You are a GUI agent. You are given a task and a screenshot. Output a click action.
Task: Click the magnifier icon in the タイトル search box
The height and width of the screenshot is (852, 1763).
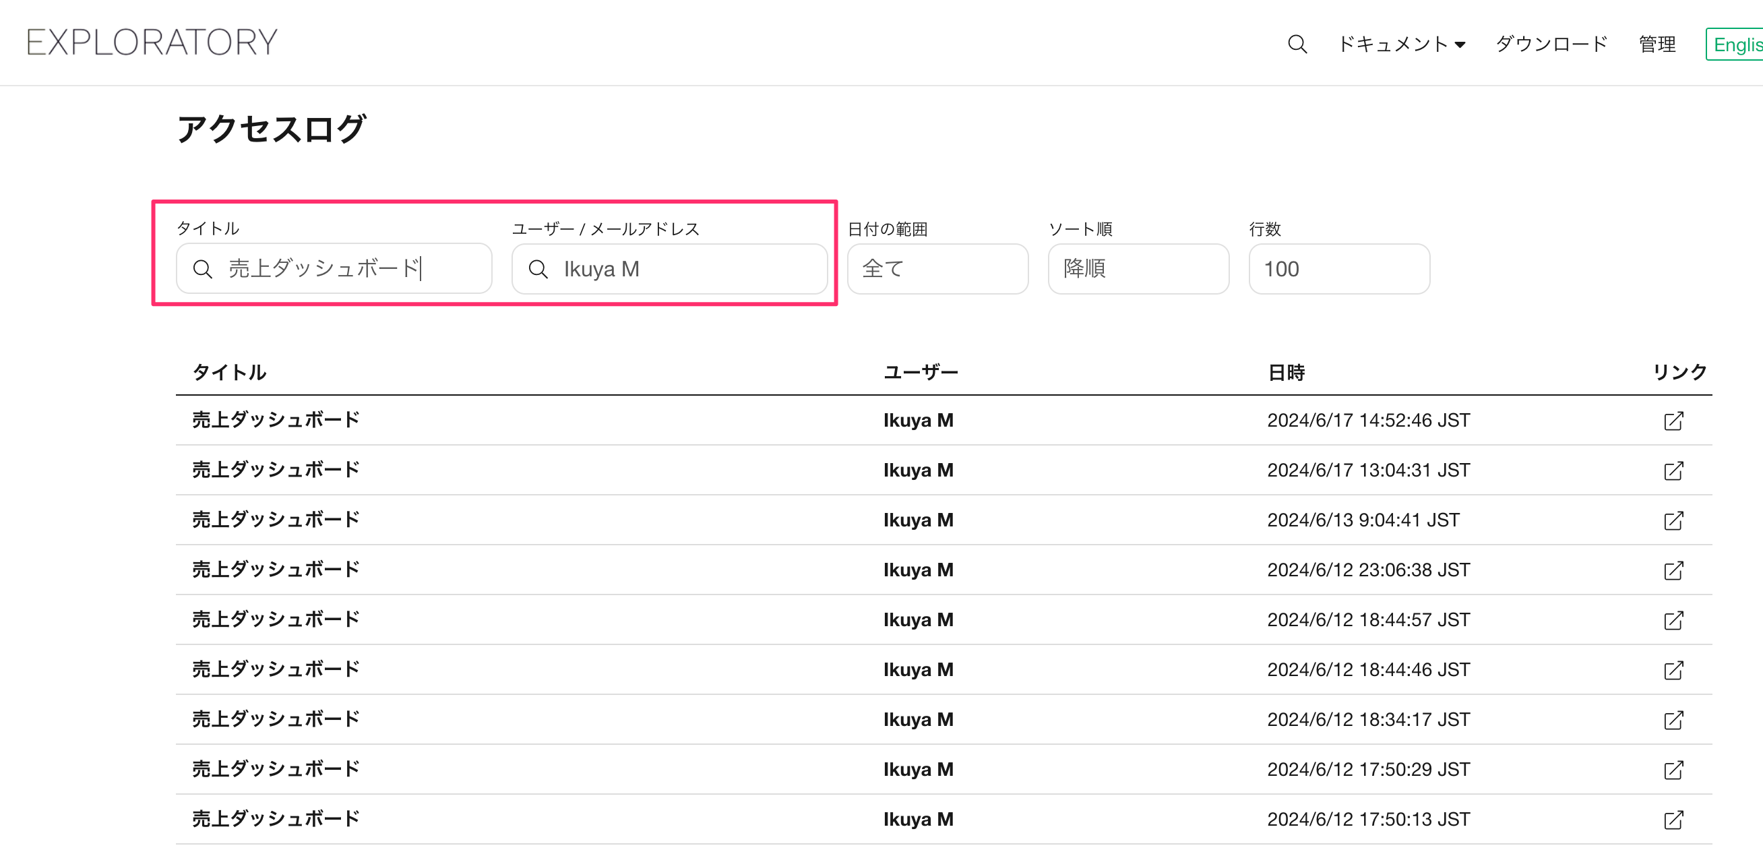[x=202, y=269]
